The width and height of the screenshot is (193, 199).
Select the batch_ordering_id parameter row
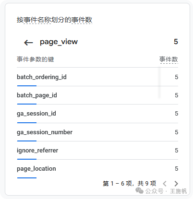(97, 77)
